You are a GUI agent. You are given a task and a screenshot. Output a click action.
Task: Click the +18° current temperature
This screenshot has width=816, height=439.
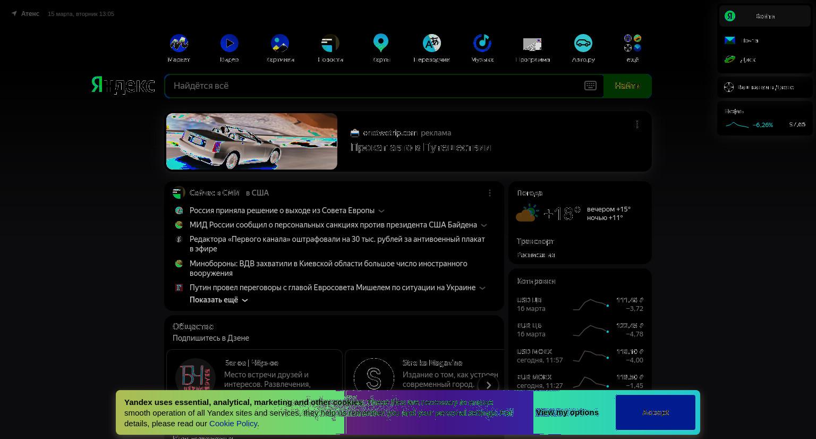pyautogui.click(x=562, y=214)
